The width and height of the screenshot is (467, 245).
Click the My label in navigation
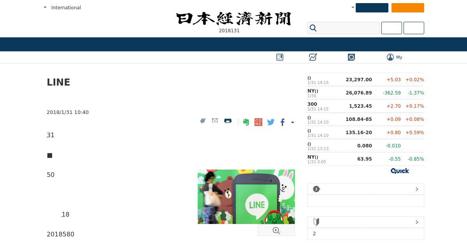tap(399, 57)
